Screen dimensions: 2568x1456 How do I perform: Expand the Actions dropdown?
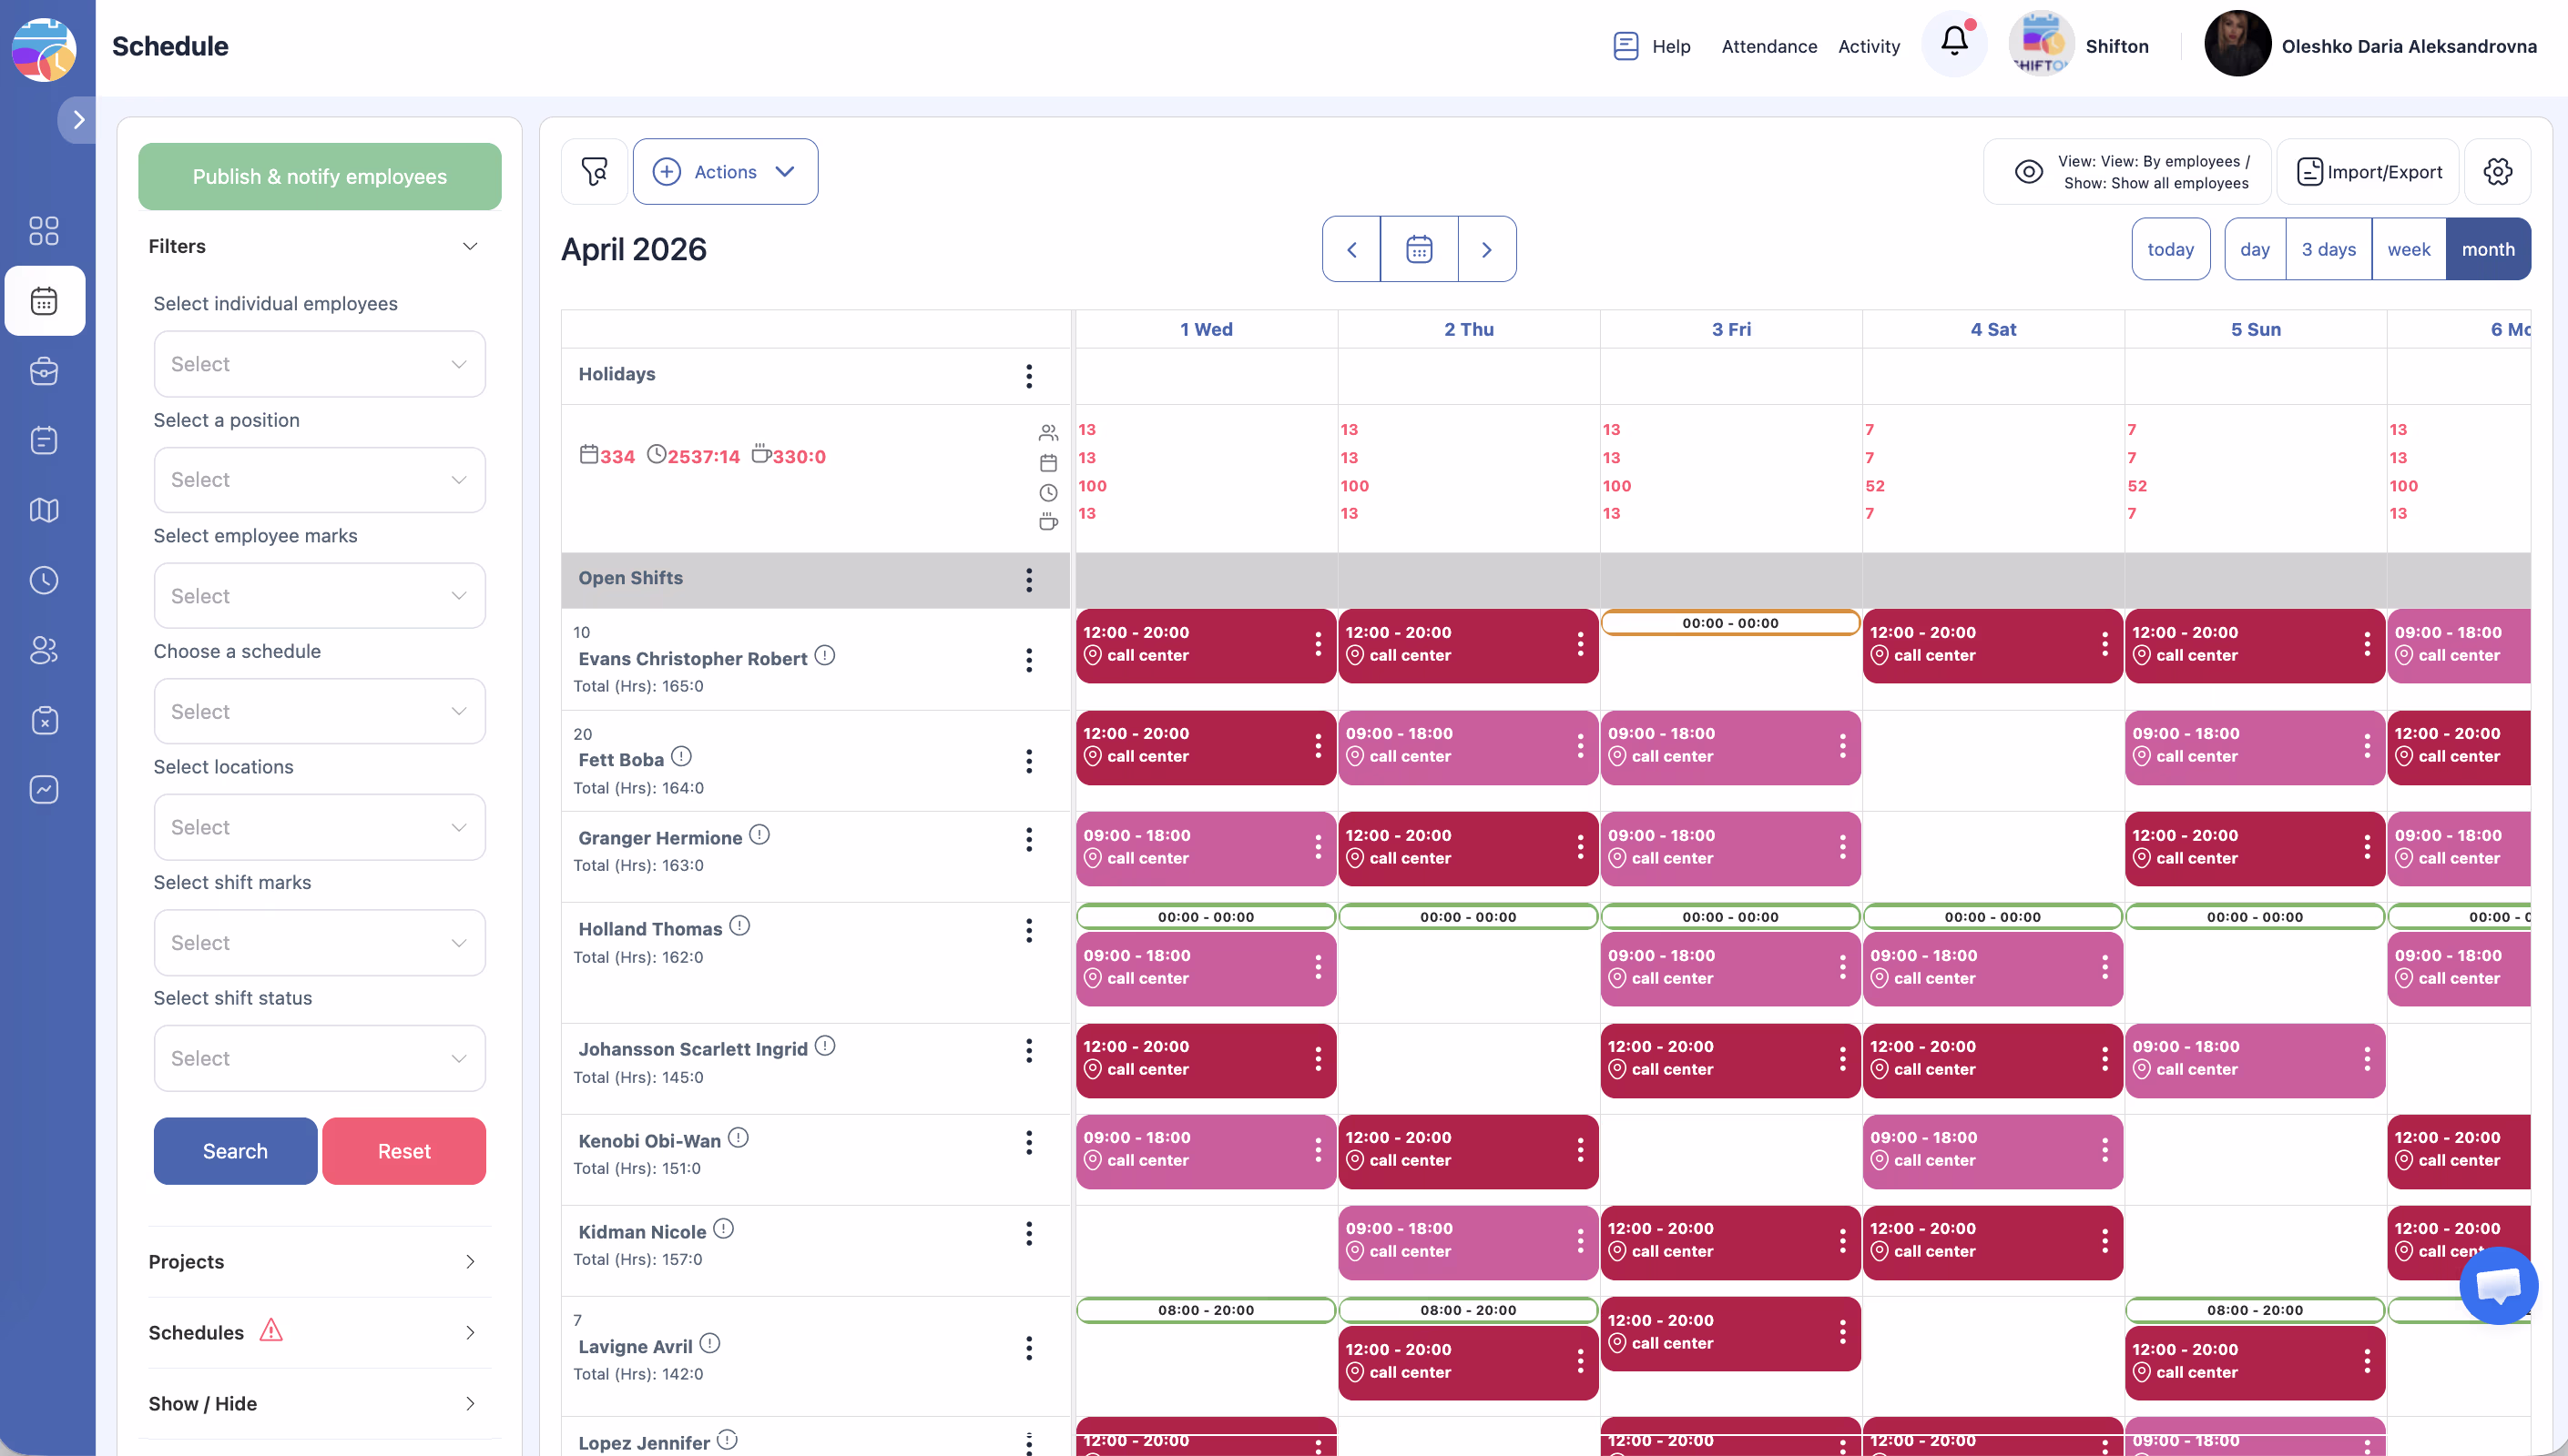pyautogui.click(x=724, y=172)
